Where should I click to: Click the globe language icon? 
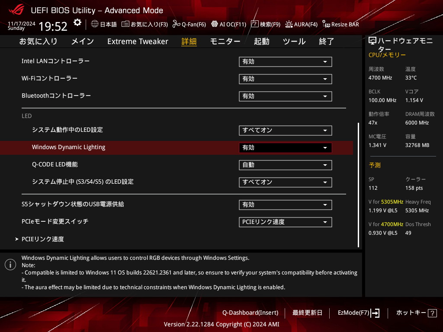[95, 24]
